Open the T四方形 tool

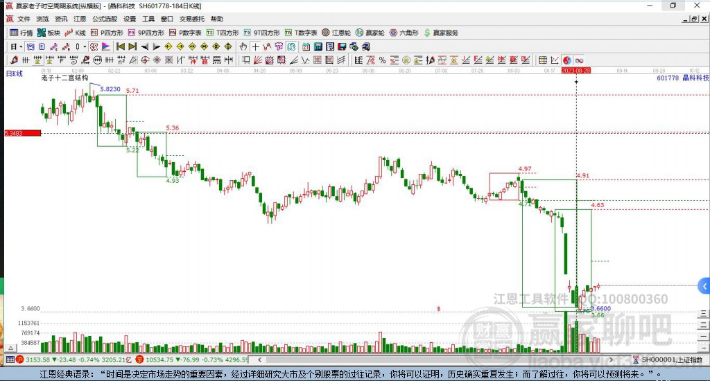(223, 33)
